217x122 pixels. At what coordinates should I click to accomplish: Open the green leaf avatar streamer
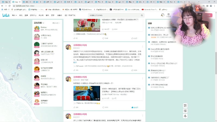pos(37,45)
